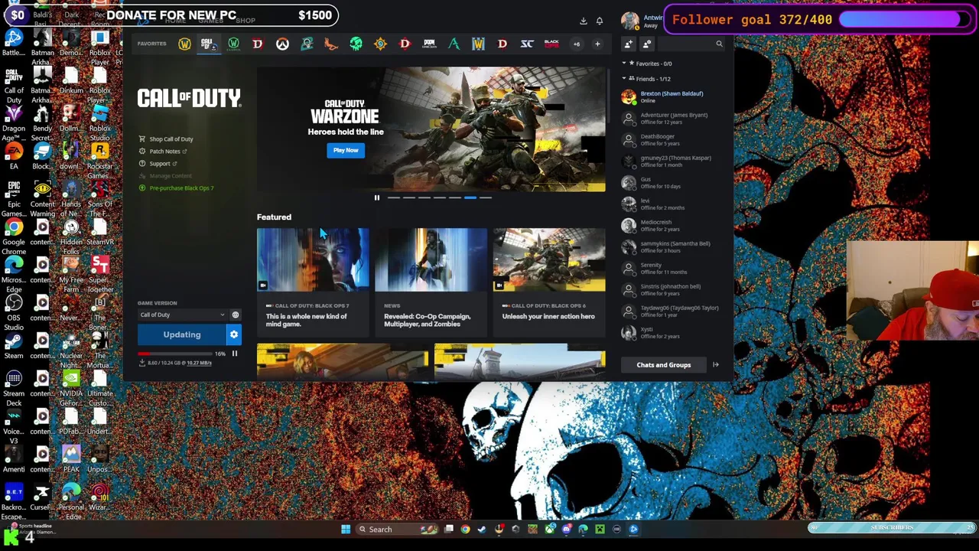The height and width of the screenshot is (551, 979).
Task: Open the Patch Notes link
Action: click(164, 152)
